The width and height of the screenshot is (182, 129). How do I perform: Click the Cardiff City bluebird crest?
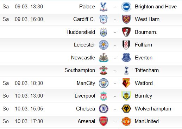click(103, 19)
